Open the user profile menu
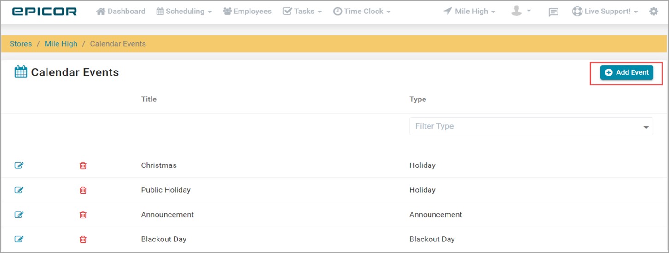Viewport: 669px width, 253px height. 521,11
